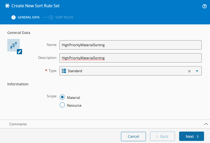Click the list icon next to Standard

64,71
